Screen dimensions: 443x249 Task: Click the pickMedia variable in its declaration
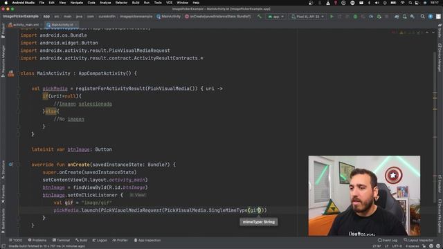[x=55, y=89]
